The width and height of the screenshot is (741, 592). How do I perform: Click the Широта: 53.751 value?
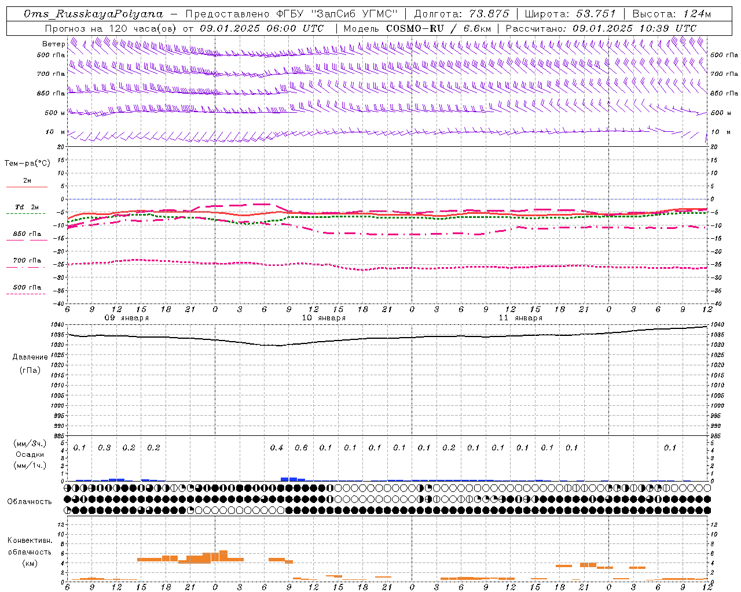point(571,14)
